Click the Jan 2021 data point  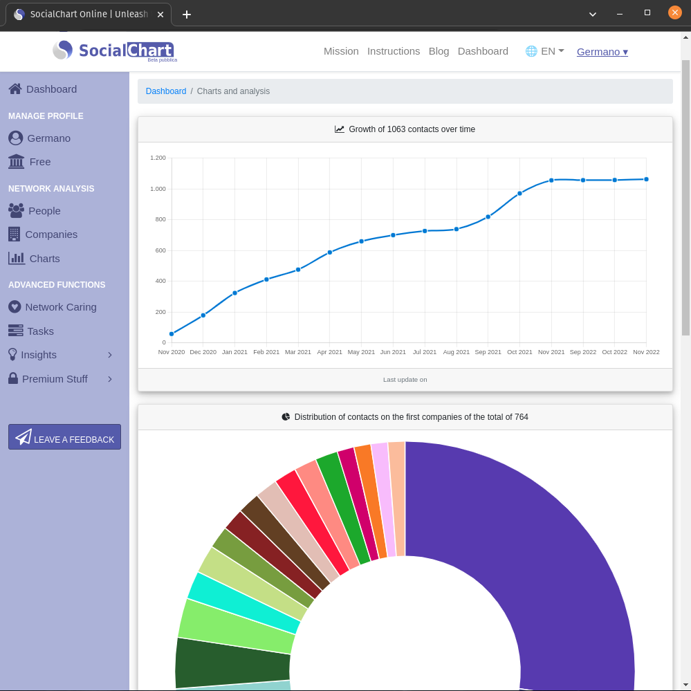[234, 293]
